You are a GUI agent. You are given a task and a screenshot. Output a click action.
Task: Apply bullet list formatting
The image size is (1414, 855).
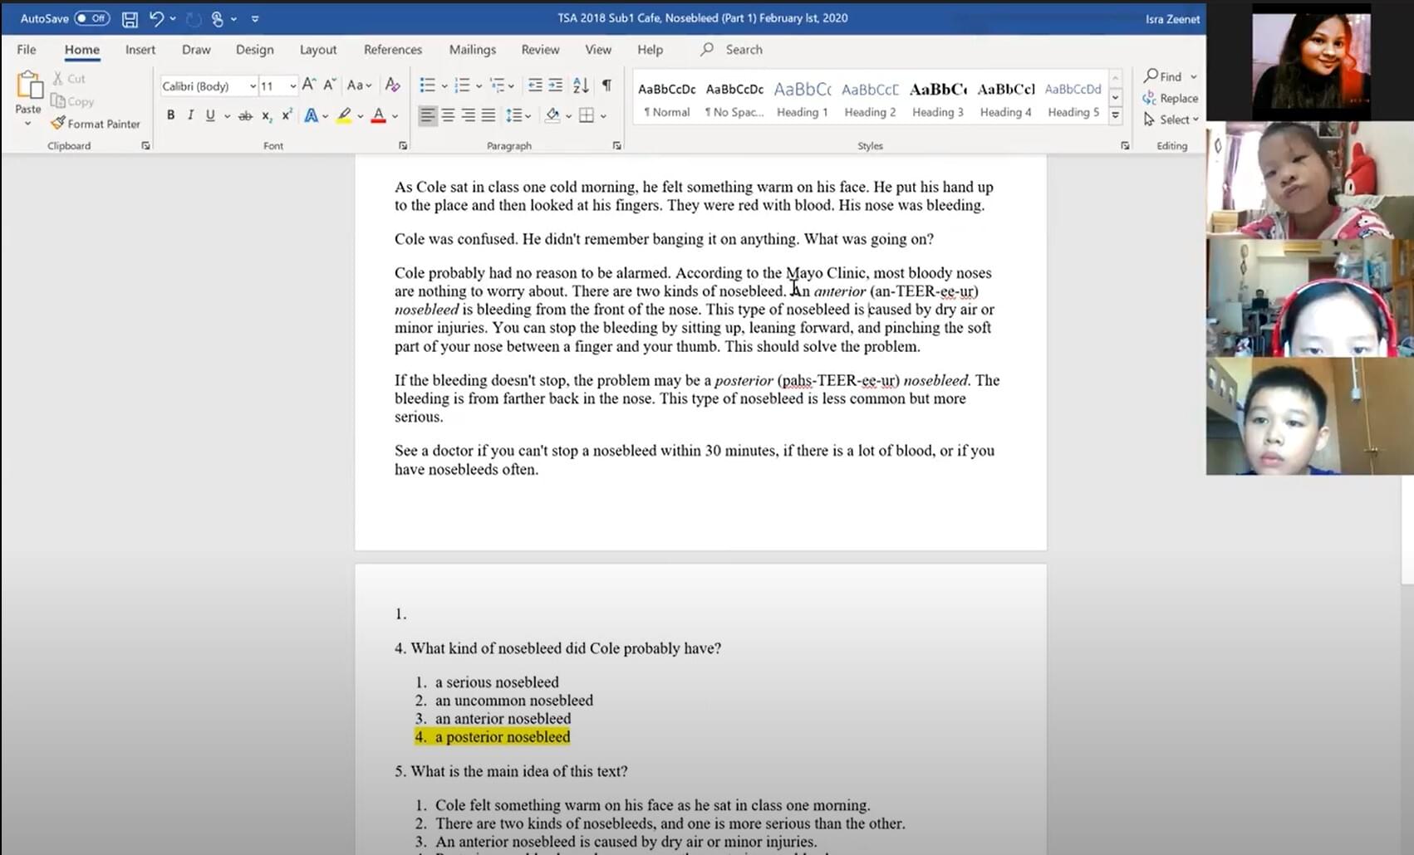pos(427,85)
